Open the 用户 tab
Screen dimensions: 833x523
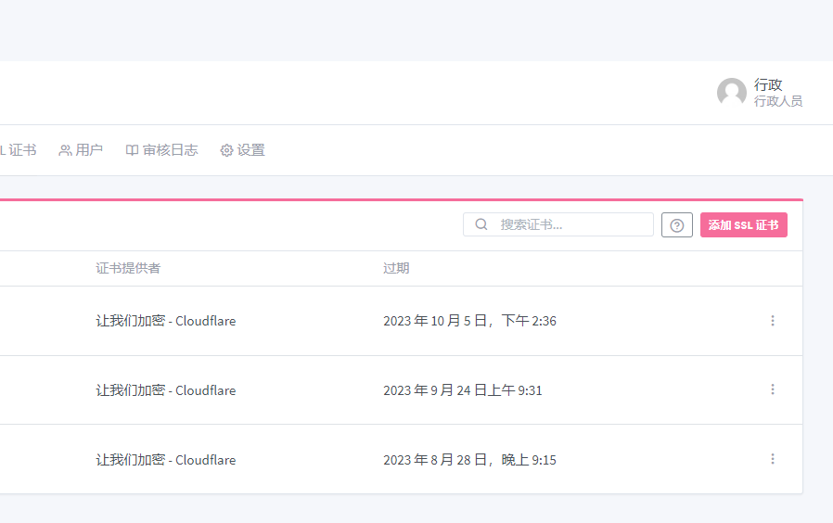(81, 150)
